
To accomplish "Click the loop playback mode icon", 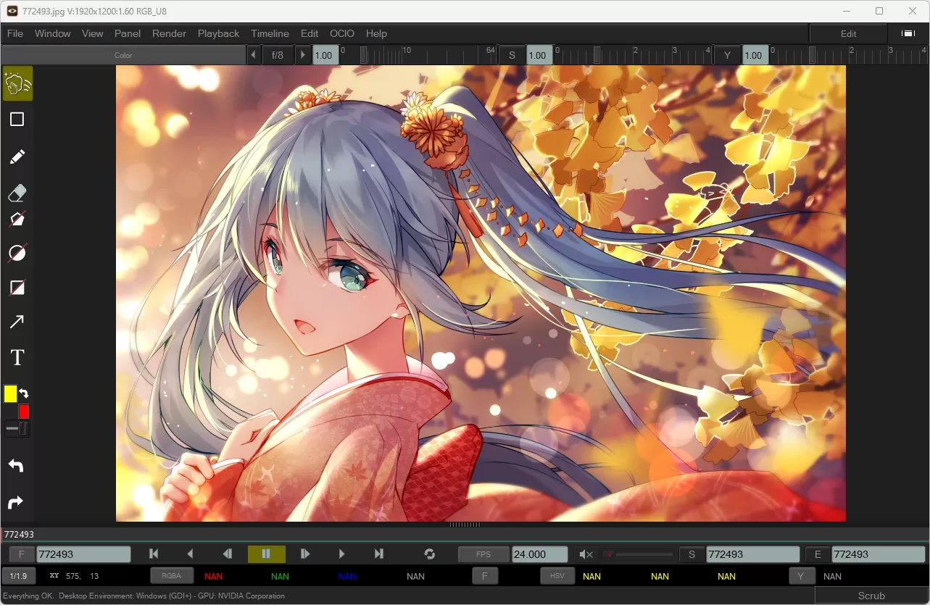I will 430,554.
